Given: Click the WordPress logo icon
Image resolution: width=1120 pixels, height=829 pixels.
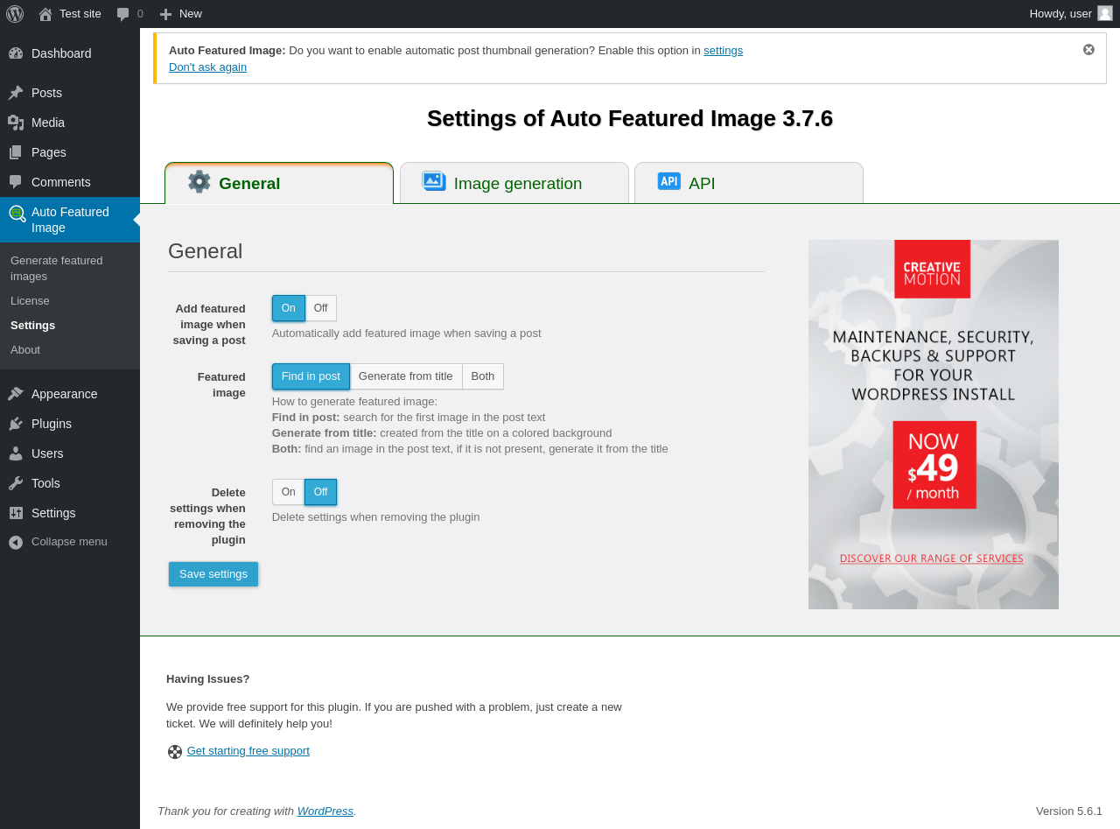Looking at the screenshot, I should pyautogui.click(x=15, y=14).
